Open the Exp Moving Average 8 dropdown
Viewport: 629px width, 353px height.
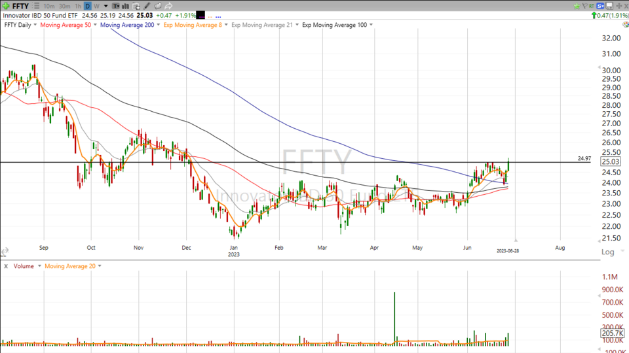[x=227, y=25]
